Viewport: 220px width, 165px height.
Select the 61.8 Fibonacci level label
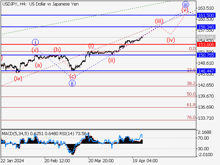(x=191, y=104)
